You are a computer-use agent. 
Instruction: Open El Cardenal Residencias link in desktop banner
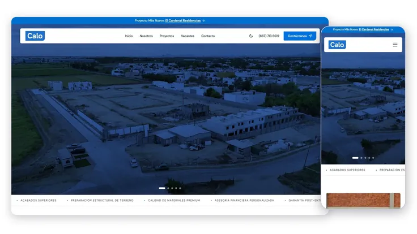[183, 20]
